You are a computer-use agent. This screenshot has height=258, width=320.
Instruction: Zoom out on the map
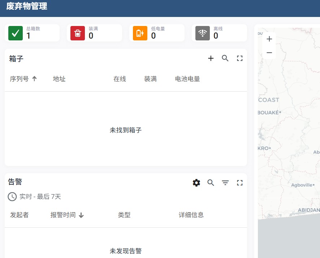pos(269,53)
